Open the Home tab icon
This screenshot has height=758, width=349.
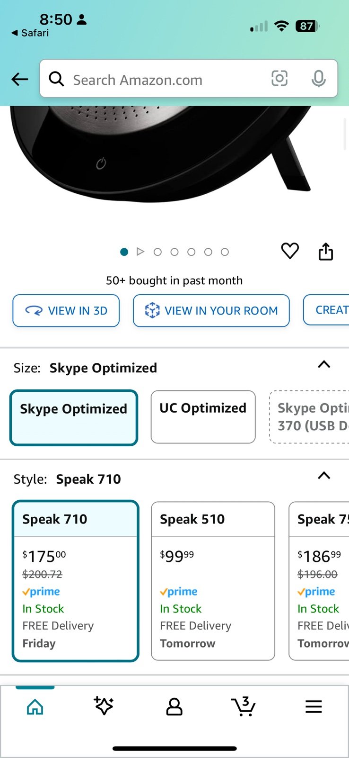point(35,707)
